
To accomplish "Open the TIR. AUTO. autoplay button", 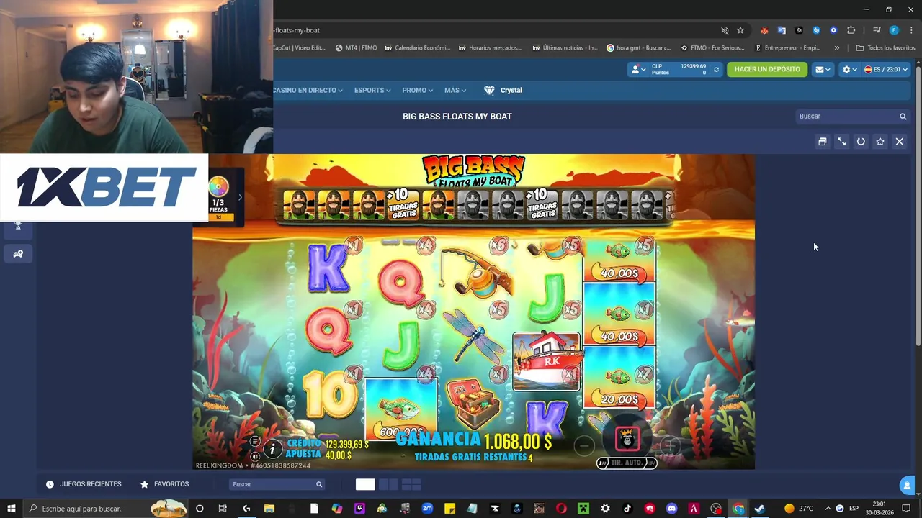I will coord(627,463).
